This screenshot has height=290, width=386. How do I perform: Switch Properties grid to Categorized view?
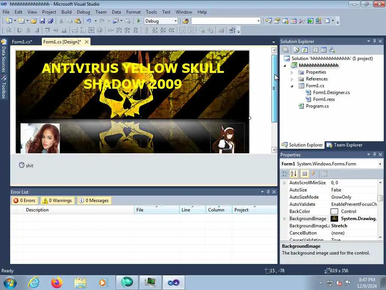(284, 174)
